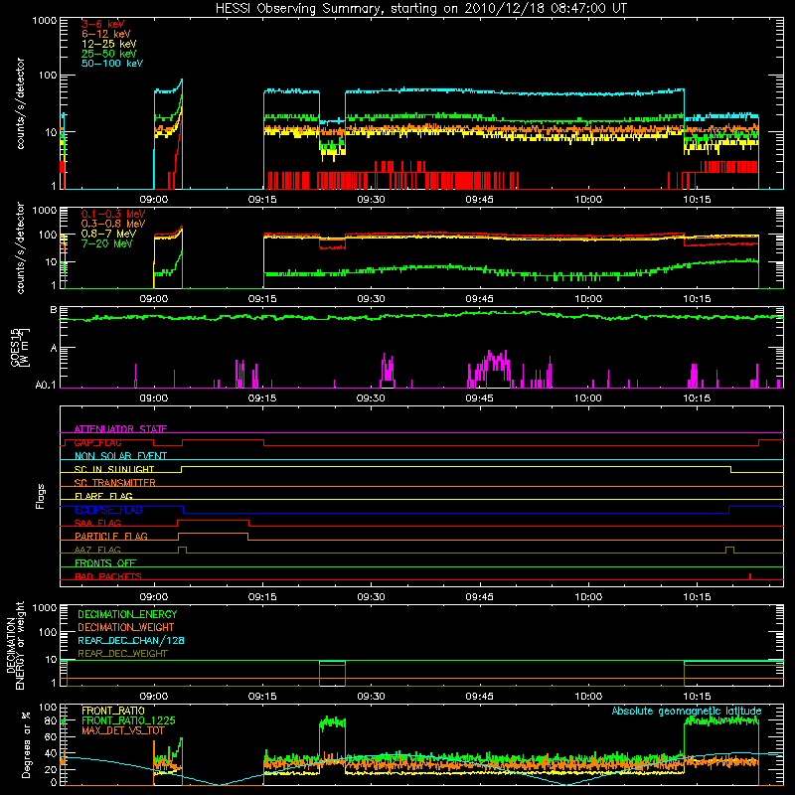Click the 0.8-7 MeV legend entry
795x795 pixels.
click(108, 234)
